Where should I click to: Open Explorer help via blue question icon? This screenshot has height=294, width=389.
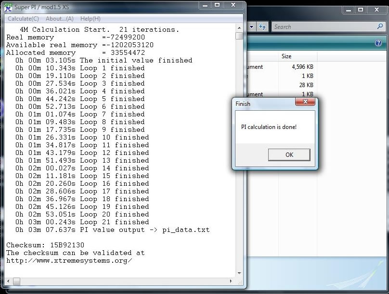[x=378, y=43]
